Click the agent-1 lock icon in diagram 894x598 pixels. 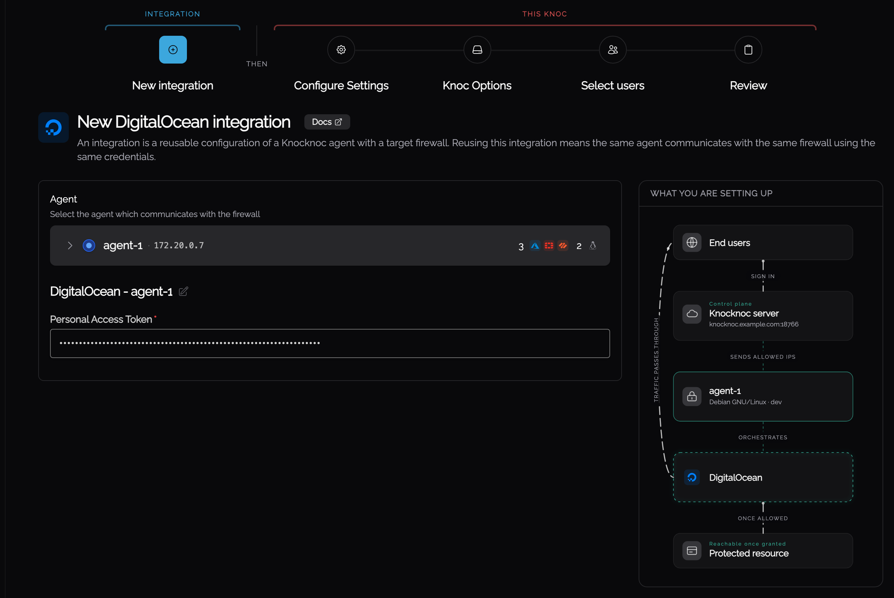692,397
